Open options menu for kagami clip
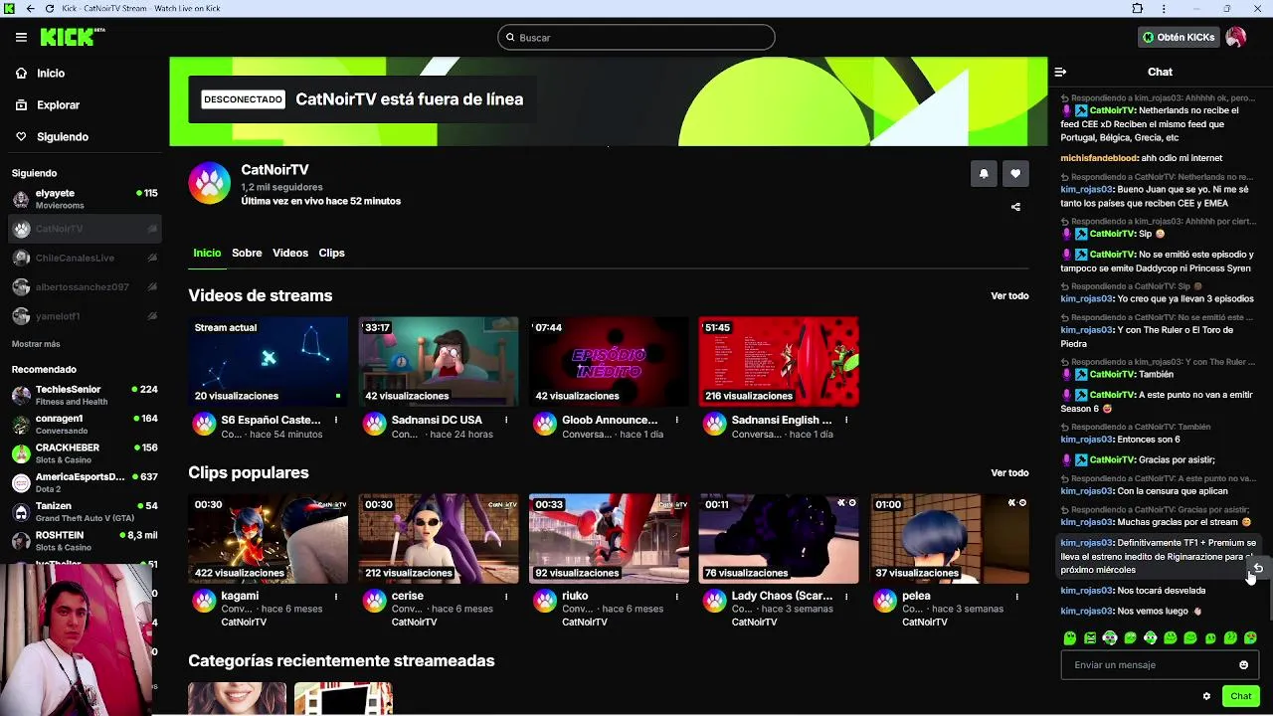The image size is (1273, 716). (x=336, y=597)
